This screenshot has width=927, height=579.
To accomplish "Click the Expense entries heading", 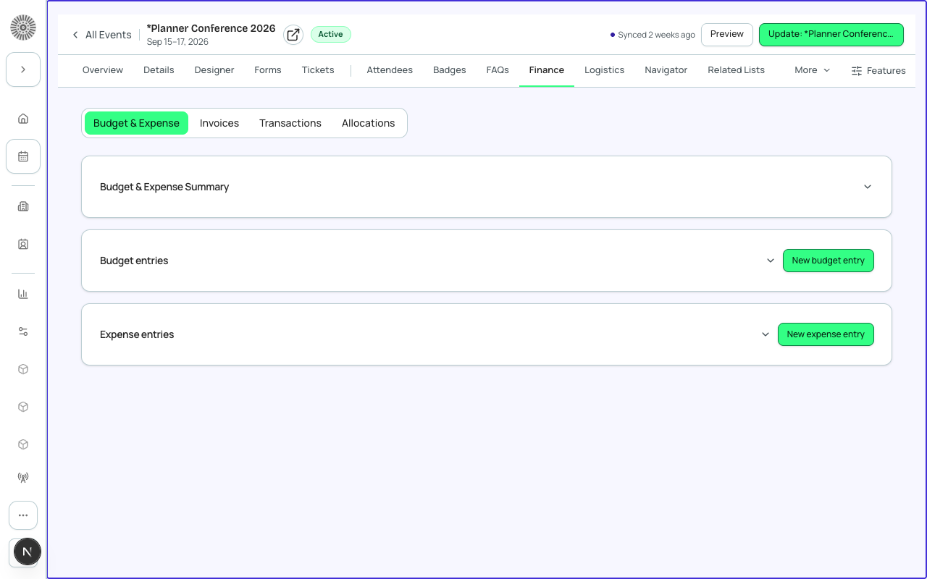I will tap(137, 334).
